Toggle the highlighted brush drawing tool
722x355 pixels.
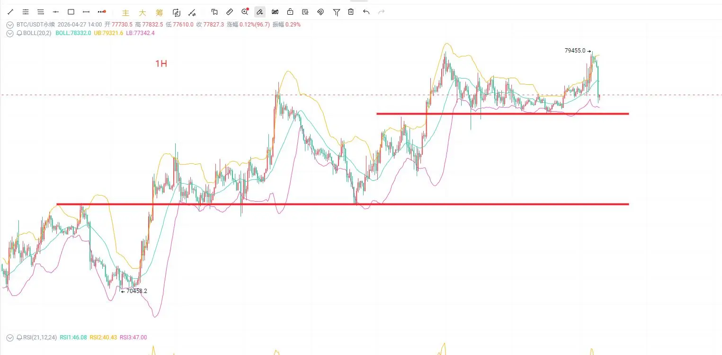[x=259, y=12]
